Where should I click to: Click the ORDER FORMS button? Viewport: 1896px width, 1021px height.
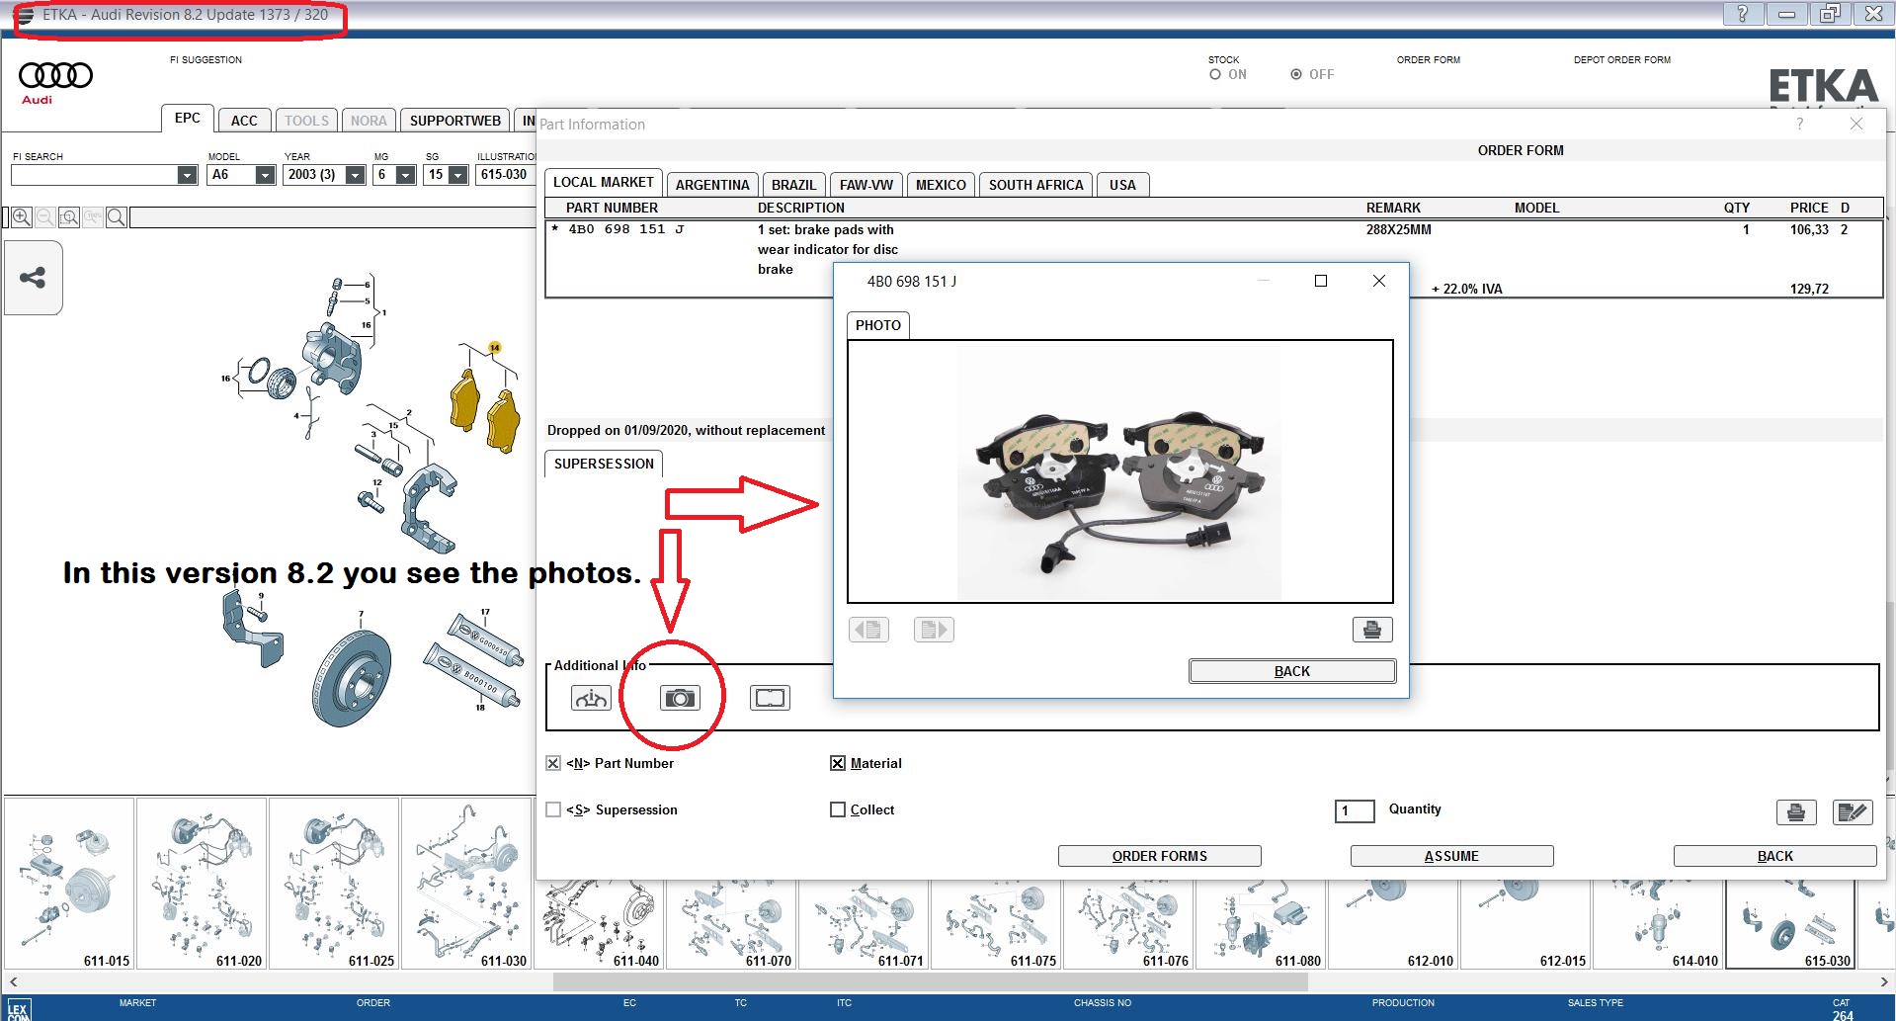point(1160,856)
